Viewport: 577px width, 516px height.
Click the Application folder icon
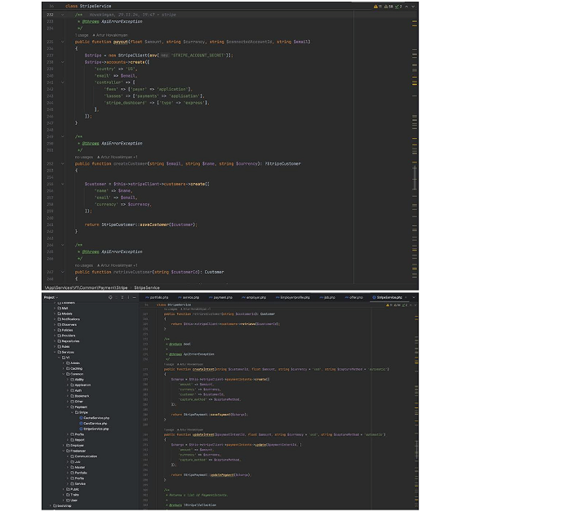(73, 385)
